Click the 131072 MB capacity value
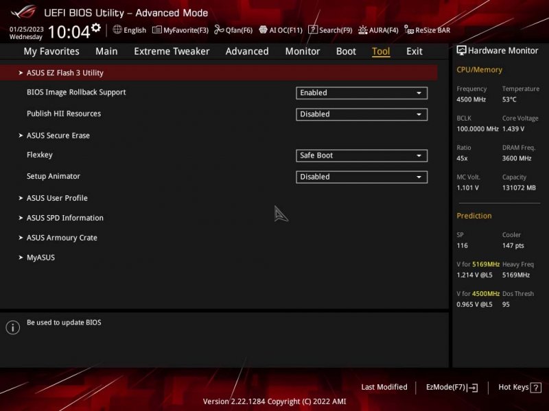Image resolution: width=549 pixels, height=411 pixels. (519, 188)
